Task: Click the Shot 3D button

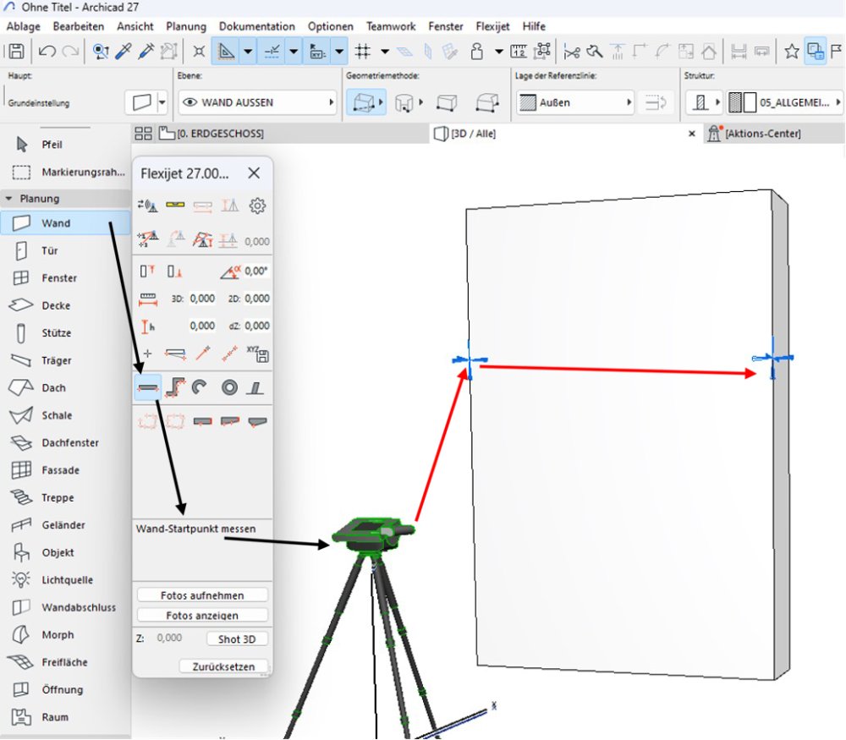Action: 237,639
